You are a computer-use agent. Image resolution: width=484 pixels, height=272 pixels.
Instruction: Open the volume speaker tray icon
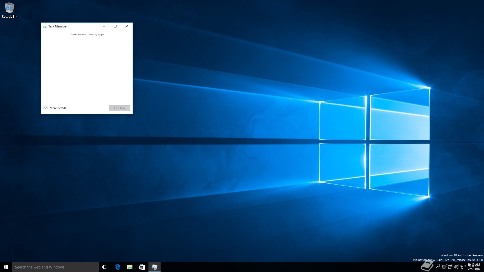point(456,267)
